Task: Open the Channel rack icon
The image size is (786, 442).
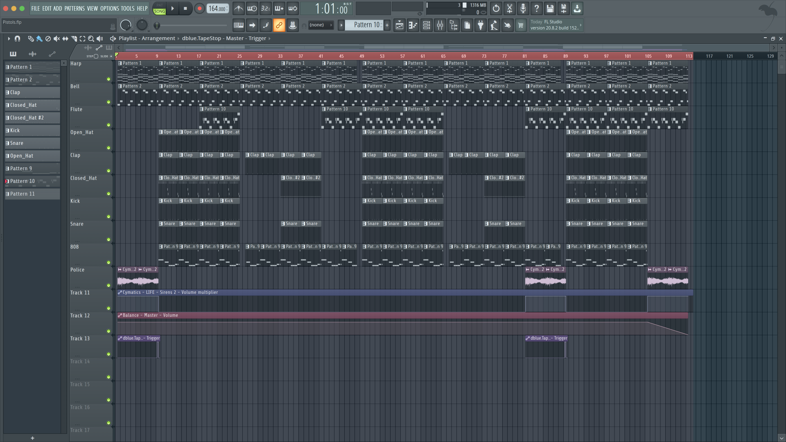Action: click(427, 25)
